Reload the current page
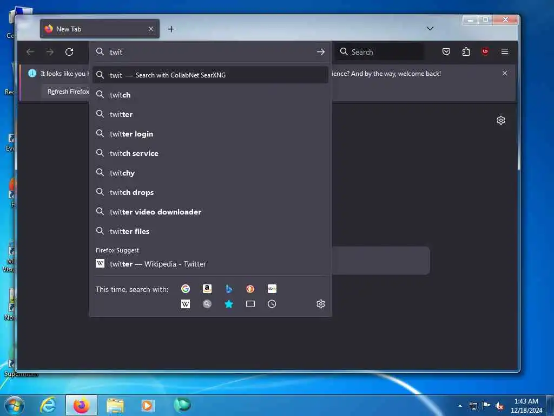554x416 pixels. coord(69,52)
